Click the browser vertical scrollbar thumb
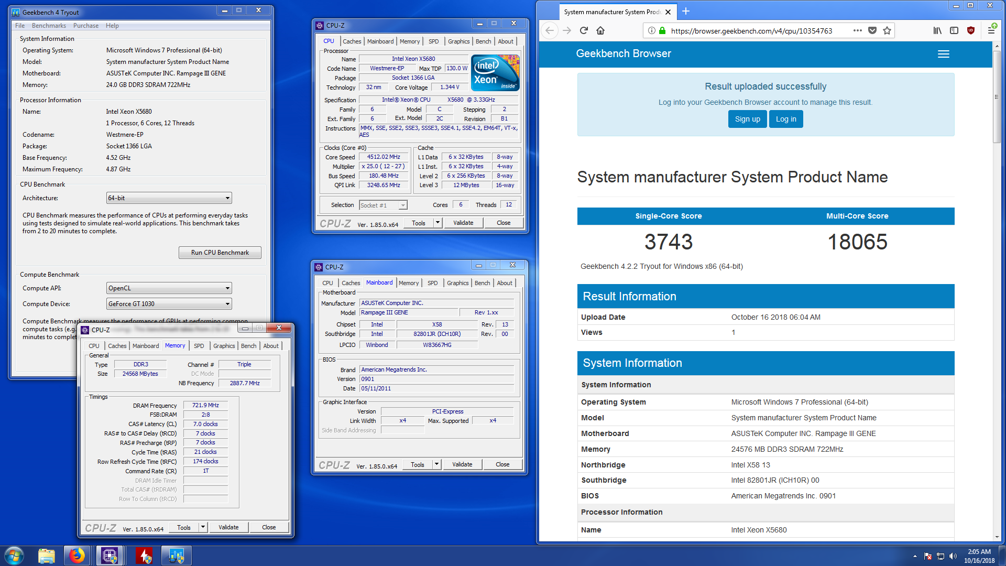 [x=997, y=97]
